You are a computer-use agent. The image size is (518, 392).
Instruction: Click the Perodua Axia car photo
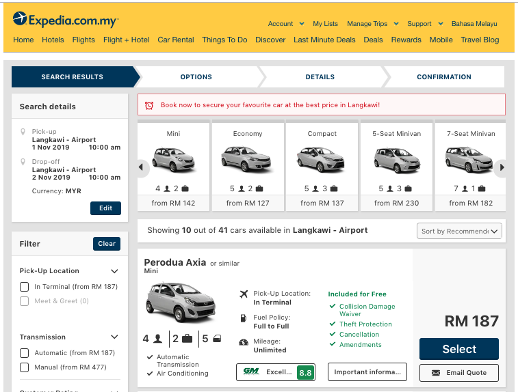pos(181,303)
